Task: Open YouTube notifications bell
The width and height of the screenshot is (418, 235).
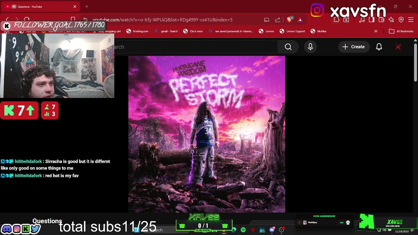Action: click(x=379, y=47)
